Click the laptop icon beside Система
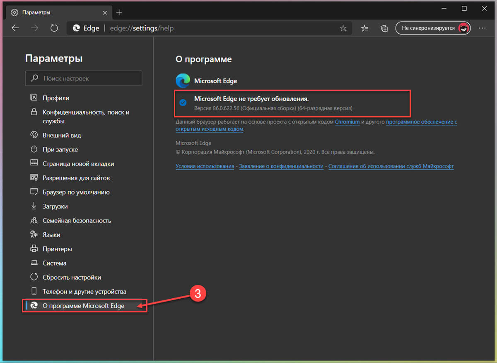497x363 pixels. 34,263
